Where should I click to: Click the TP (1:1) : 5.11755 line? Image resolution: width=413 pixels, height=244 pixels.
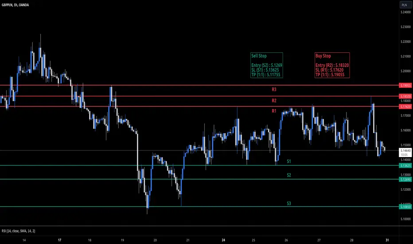[266, 75]
